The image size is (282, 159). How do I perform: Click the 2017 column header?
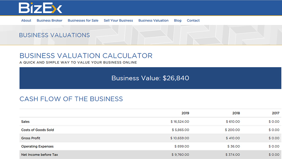275,113
